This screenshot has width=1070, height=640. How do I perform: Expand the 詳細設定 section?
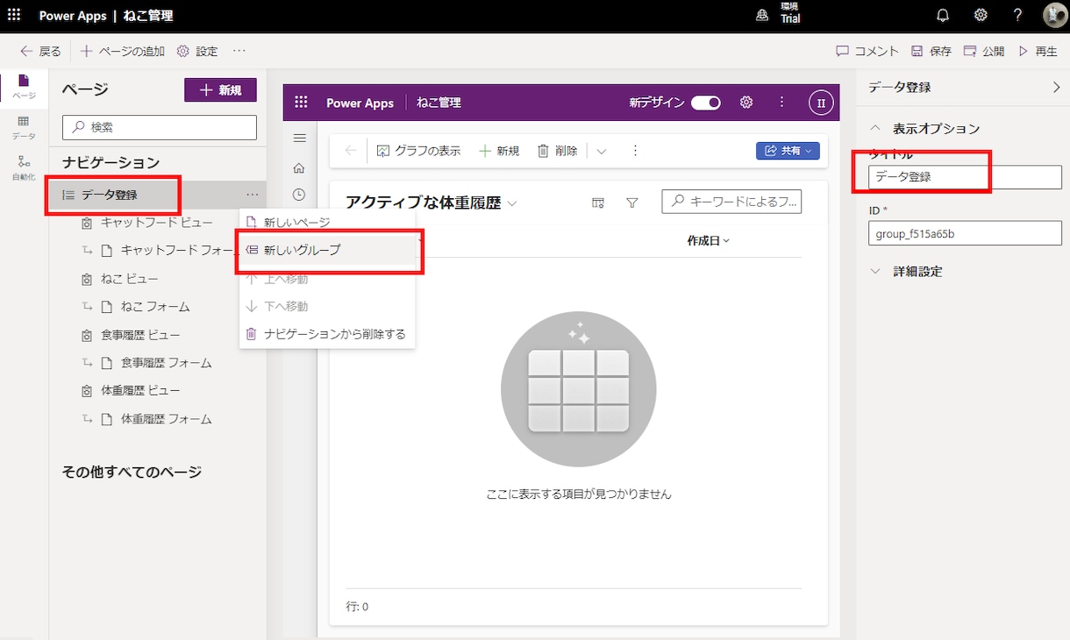click(906, 272)
